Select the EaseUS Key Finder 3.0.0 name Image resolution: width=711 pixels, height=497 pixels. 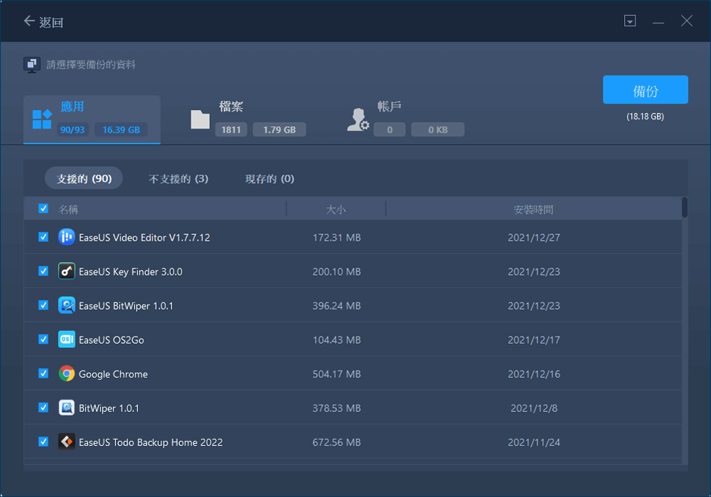pyautogui.click(x=131, y=272)
